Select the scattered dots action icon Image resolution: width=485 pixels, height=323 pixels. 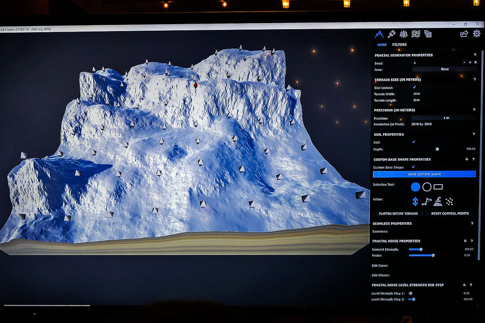click(449, 202)
